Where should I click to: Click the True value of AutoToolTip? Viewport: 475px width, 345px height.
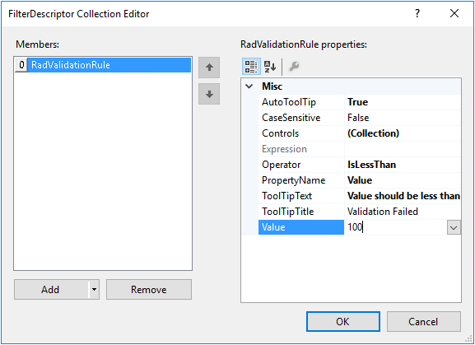tap(358, 102)
